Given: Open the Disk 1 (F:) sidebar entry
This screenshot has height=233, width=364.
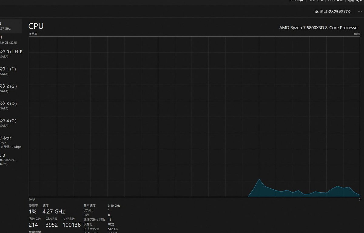Looking at the screenshot, I should pyautogui.click(x=11, y=71).
